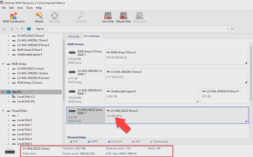Click the Save Disk icon
This screenshot has height=157, width=253.
[x=108, y=17]
